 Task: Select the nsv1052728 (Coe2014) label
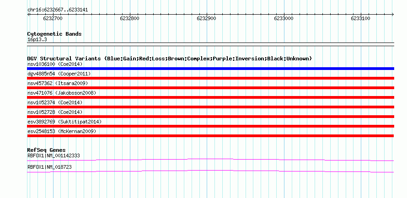pyautogui.click(x=55, y=112)
